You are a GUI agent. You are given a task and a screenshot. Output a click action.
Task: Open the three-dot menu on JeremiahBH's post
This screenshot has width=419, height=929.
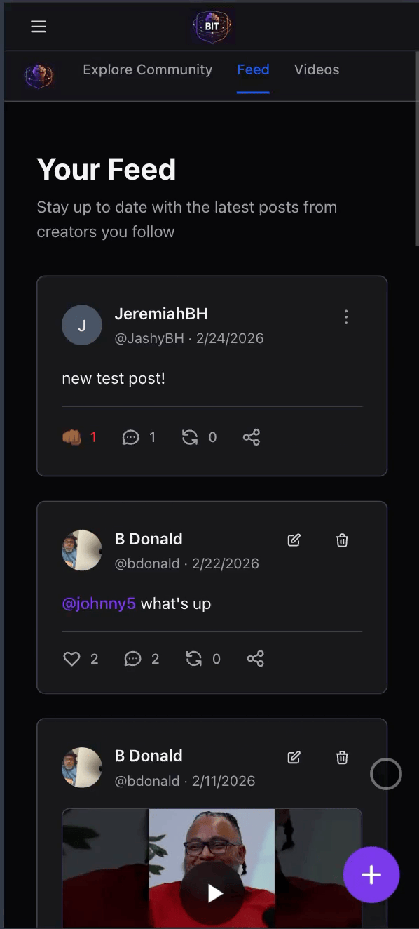point(346,316)
